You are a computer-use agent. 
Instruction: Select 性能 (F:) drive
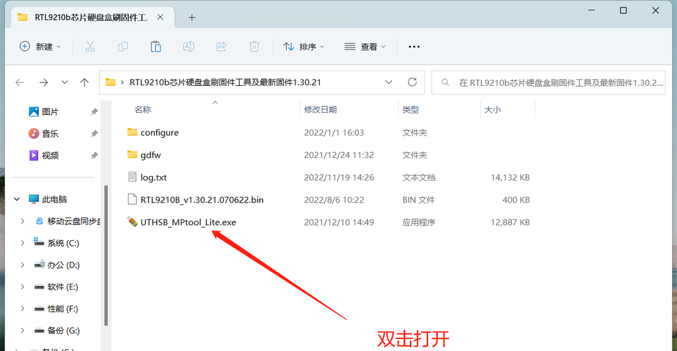63,308
